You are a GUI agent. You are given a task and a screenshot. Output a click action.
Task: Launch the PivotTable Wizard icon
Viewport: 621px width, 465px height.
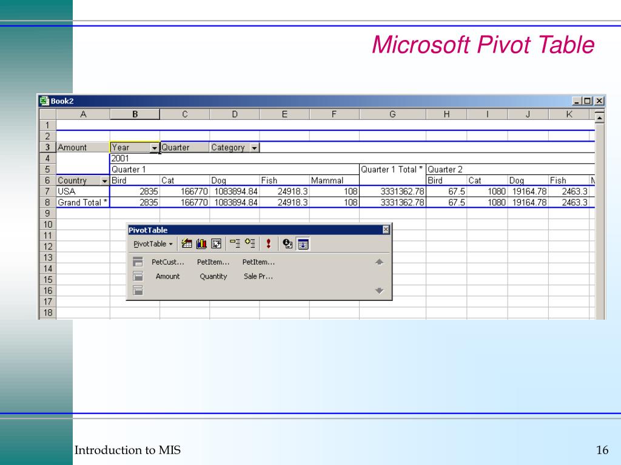pyautogui.click(x=217, y=243)
